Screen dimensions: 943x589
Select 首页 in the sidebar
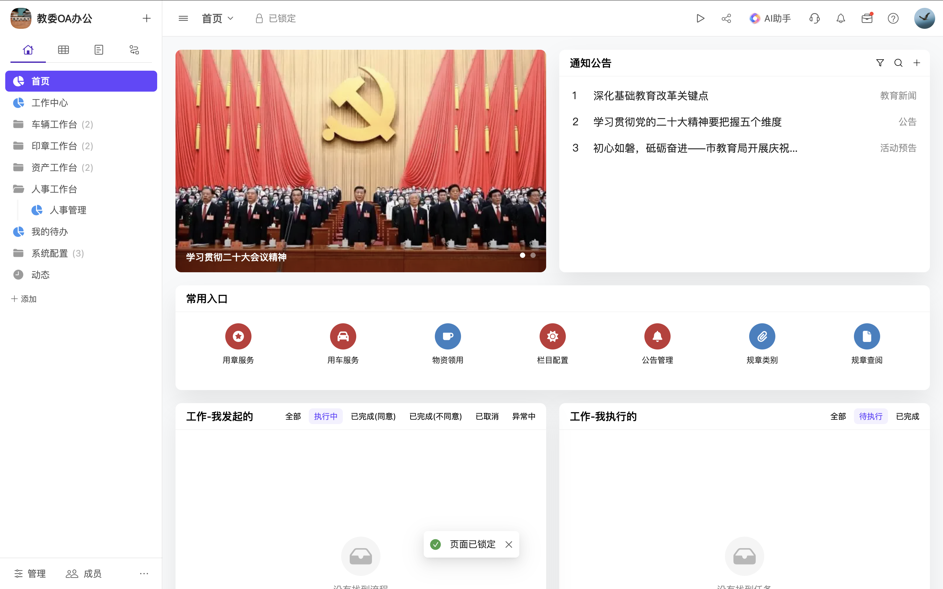tap(81, 81)
